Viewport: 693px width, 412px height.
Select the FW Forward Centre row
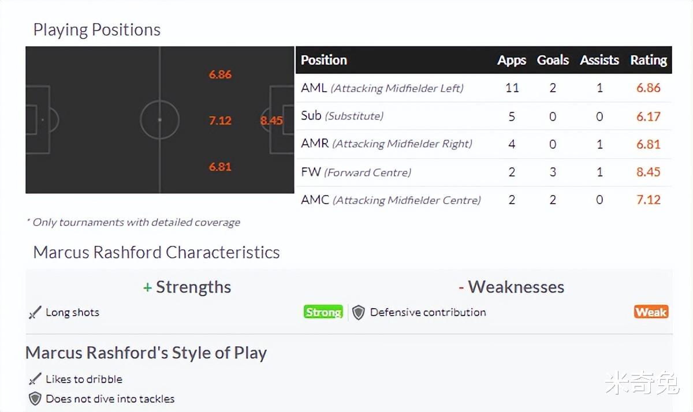(x=484, y=172)
